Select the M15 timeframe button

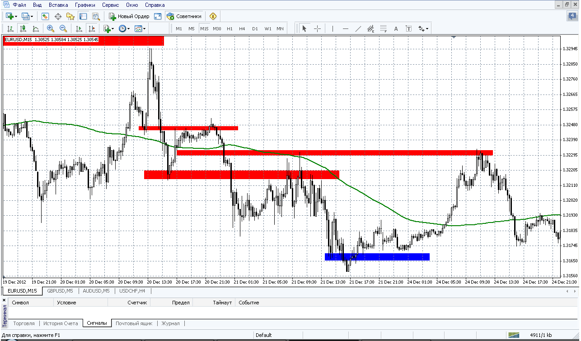[x=205, y=28]
